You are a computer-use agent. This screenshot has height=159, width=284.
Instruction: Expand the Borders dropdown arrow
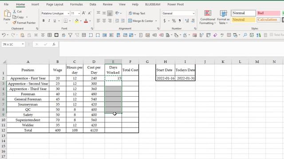pyautogui.click(x=70, y=21)
